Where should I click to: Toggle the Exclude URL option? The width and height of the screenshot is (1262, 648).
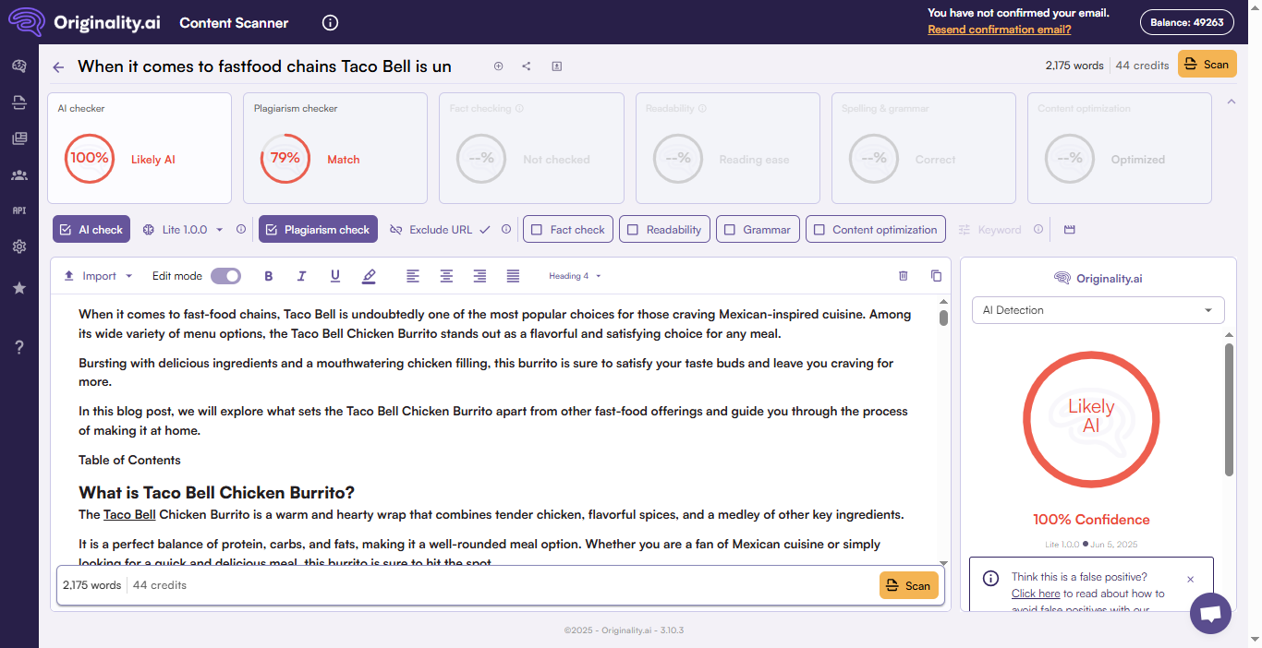pos(440,229)
